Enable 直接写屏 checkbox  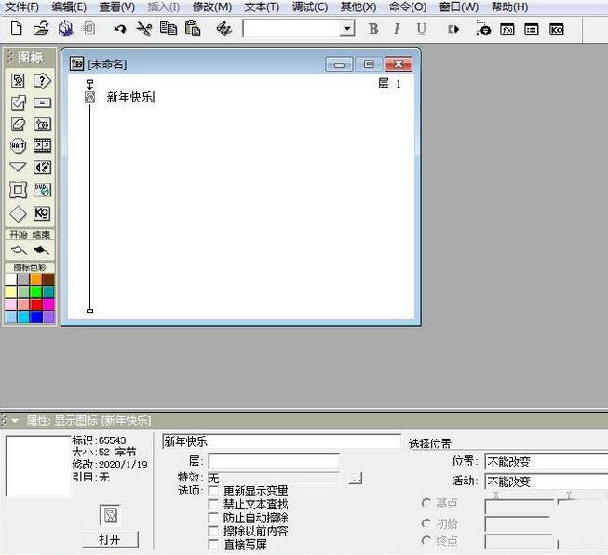point(213,545)
